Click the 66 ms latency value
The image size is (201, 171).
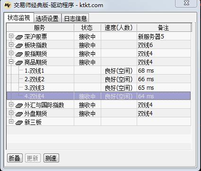coord(146,79)
